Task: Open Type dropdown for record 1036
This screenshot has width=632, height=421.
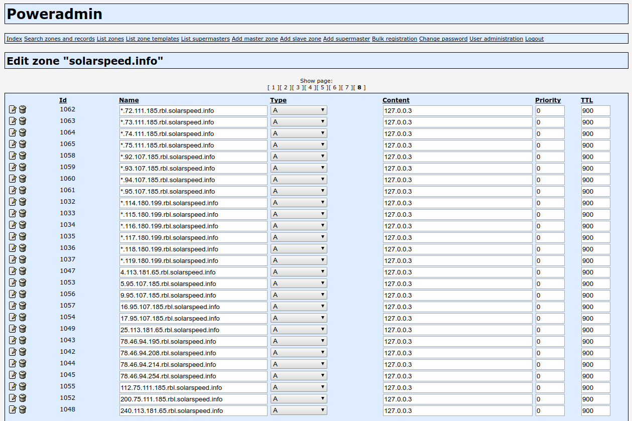Action: pos(299,249)
